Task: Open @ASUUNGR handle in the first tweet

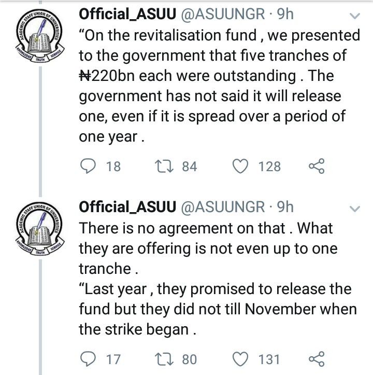Action: (x=223, y=14)
